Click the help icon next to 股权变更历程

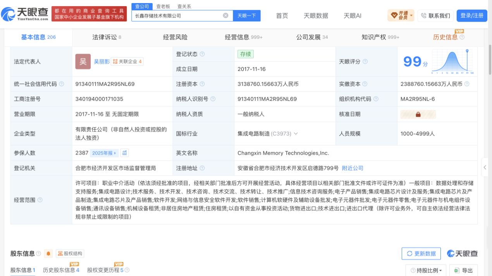pyautogui.click(x=127, y=270)
